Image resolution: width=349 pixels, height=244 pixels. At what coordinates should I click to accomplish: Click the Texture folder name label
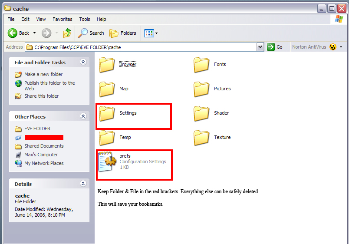click(x=222, y=137)
